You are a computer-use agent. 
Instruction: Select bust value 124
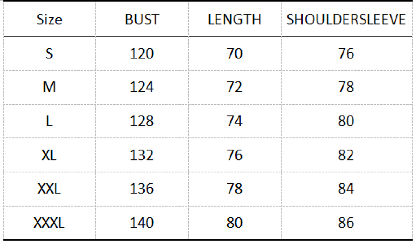point(142,87)
